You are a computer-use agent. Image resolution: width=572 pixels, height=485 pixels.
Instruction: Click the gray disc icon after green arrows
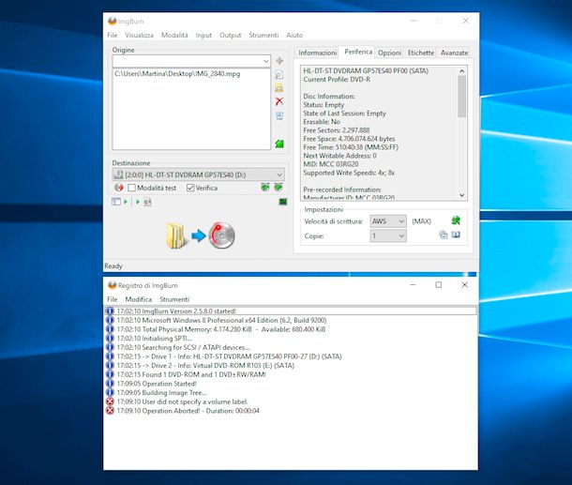click(x=147, y=202)
